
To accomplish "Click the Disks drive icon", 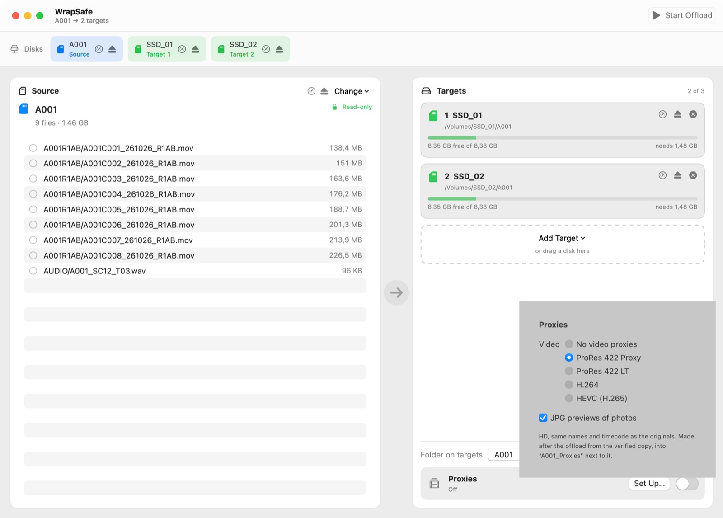I will (14, 49).
